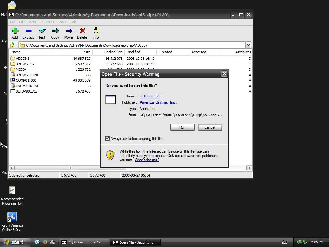Image resolution: width=329 pixels, height=247 pixels.
Task: Sort by the Packed Size column header
Action: (x=109, y=52)
